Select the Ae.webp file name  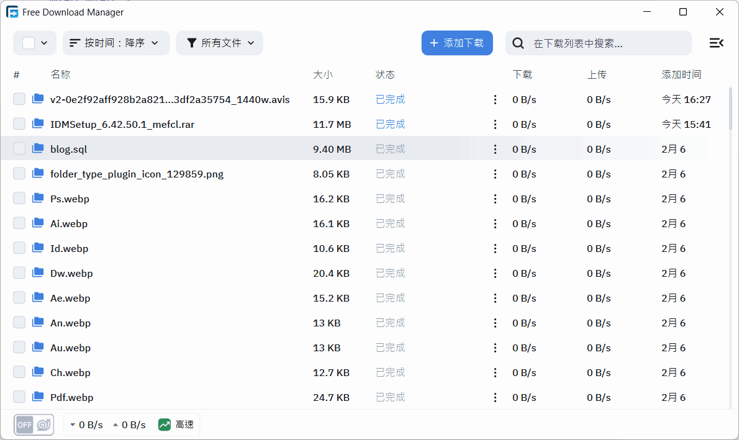point(70,299)
